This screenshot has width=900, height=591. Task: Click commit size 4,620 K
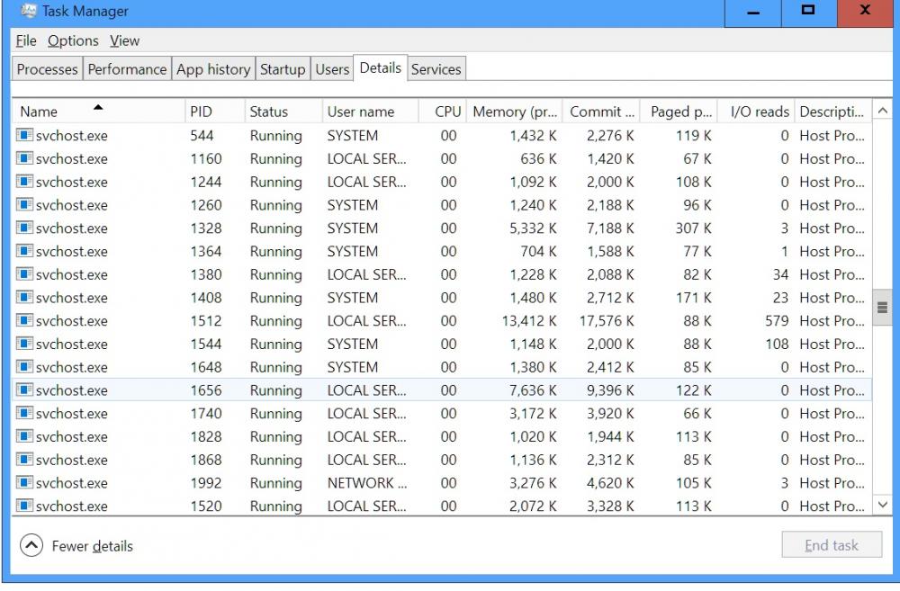[610, 482]
